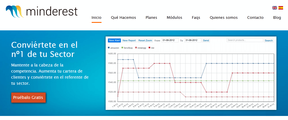The width and height of the screenshot is (288, 120).
Task: Click the 31/8/12 x-axis date label
Action: [x=271, y=105]
